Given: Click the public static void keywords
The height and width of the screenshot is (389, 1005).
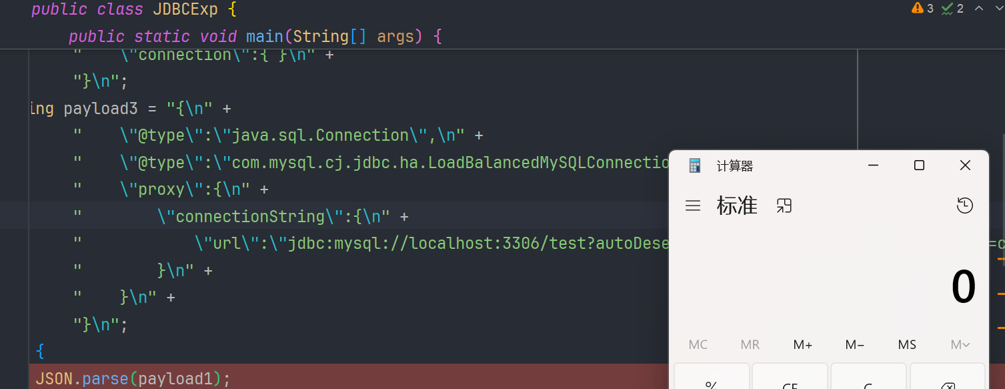Looking at the screenshot, I should click(154, 36).
